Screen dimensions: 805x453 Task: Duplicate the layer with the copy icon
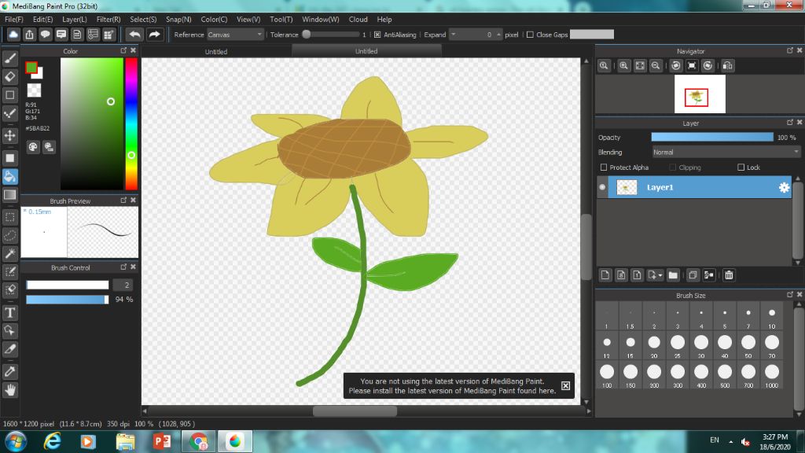point(693,275)
